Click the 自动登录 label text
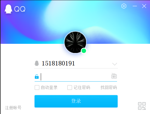 (x=49, y=87)
